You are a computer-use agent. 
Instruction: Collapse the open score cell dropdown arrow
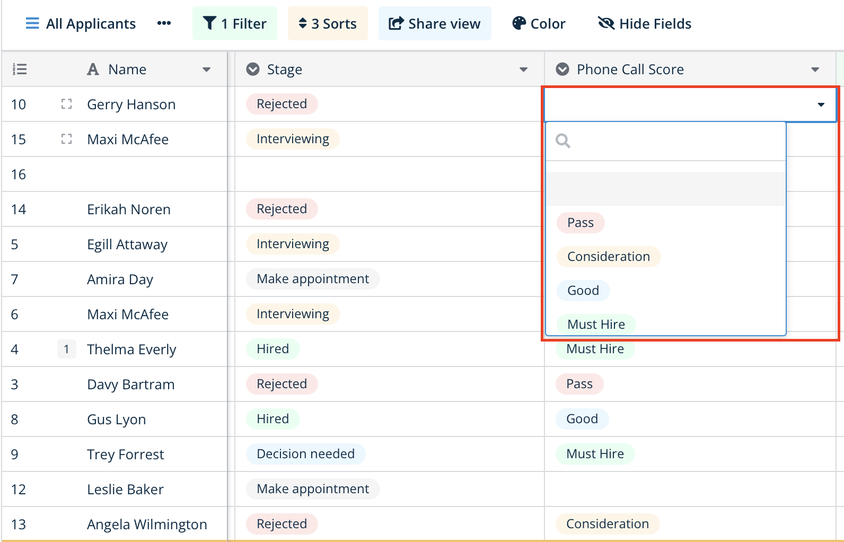point(821,104)
